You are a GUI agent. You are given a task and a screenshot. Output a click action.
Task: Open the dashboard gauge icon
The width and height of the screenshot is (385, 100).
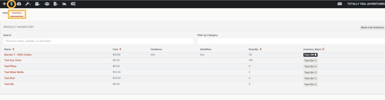19,4
